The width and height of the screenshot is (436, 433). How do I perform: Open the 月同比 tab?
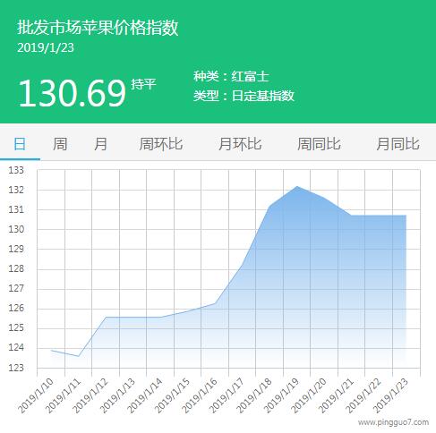pyautogui.click(x=398, y=144)
